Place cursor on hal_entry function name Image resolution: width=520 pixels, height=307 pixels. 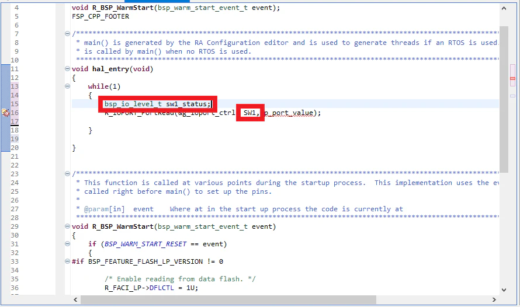point(110,69)
